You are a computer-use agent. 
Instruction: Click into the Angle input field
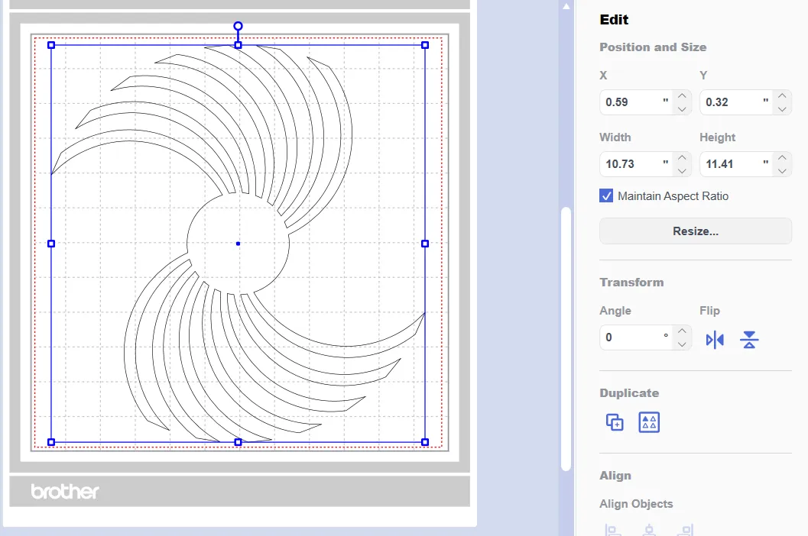[x=631, y=337]
